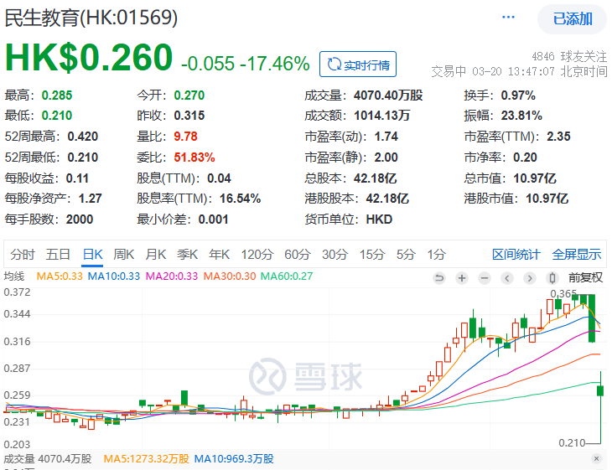Image resolution: width=612 pixels, height=470 pixels.
Task: Zoom in the K-line chart
Action: [461, 278]
